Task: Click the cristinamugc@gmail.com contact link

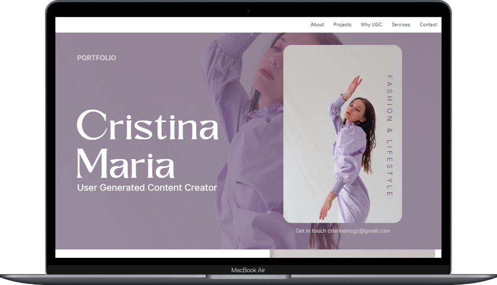Action: point(359,231)
